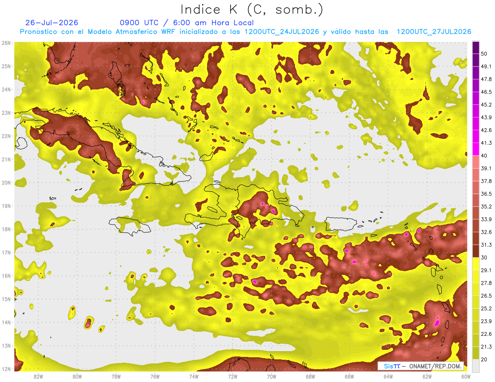The width and height of the screenshot is (495, 382).
Task: Click the colorbar label '35.2'
Action: [486, 206]
